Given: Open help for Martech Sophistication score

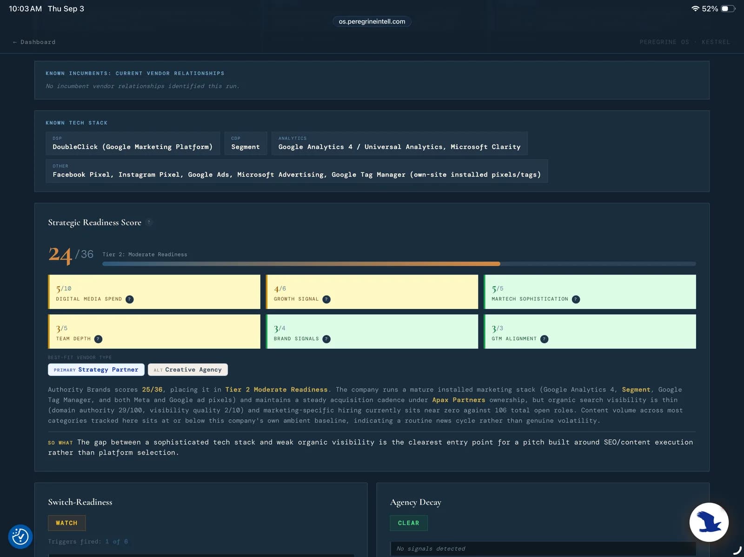Looking at the screenshot, I should click(x=576, y=299).
